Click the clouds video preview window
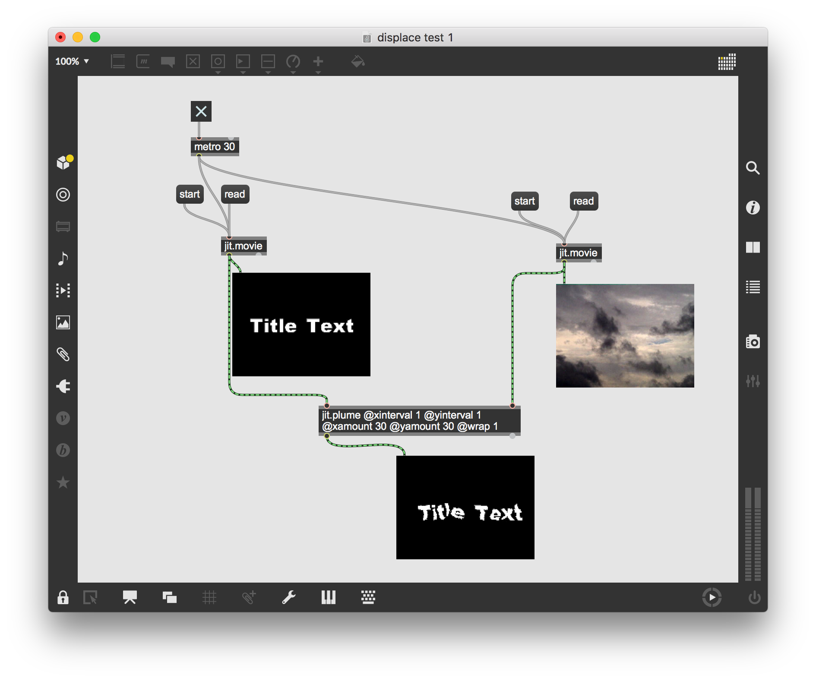Viewport: 816px width, 681px height. pyautogui.click(x=625, y=335)
